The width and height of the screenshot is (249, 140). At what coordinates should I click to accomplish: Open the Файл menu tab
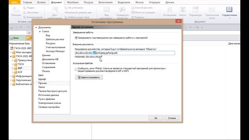click(15, 2)
